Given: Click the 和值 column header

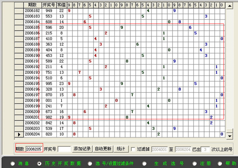Looking at the screenshot, I should (62, 5).
